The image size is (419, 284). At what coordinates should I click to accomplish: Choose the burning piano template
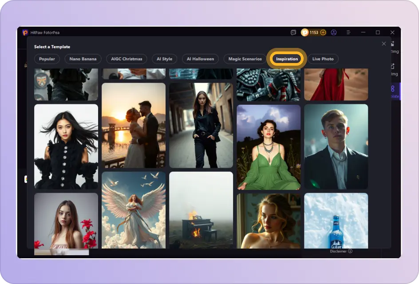201,210
